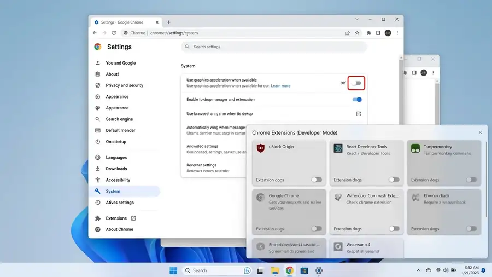
Task: Toggle Tampermonkey extension switch
Action: (x=471, y=180)
